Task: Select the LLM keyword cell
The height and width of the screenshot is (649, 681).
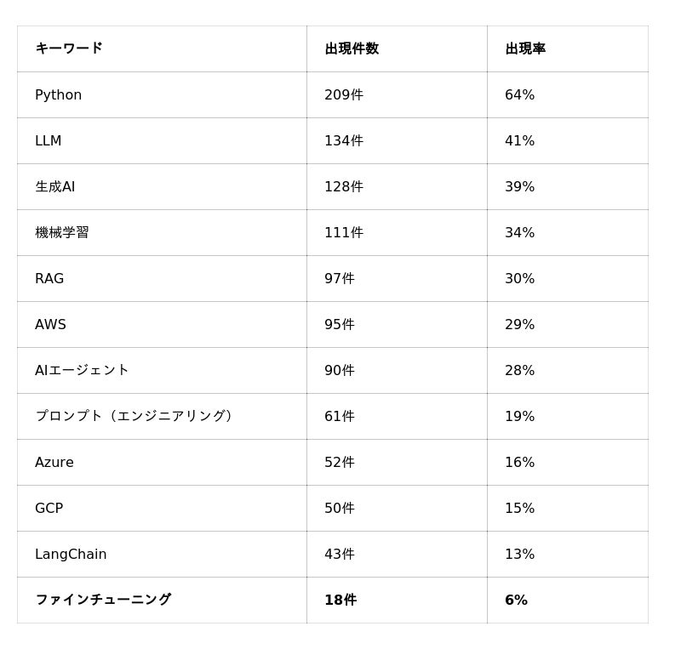Action: click(162, 140)
